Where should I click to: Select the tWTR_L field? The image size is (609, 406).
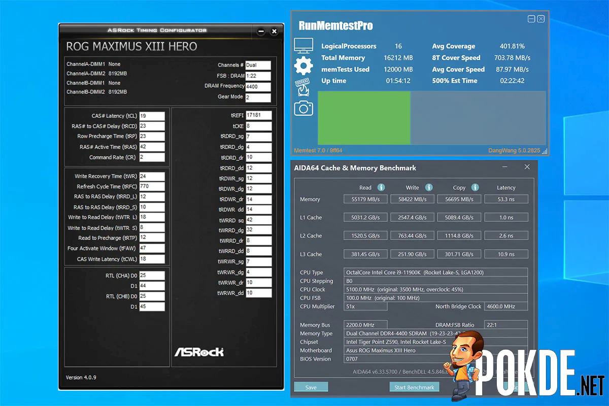[x=152, y=217]
